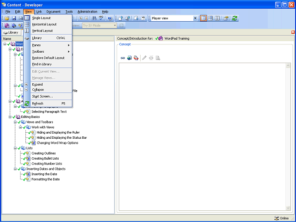This screenshot has height=222, width=296.
Task: Open the Player view dropdown
Action: tap(195, 18)
